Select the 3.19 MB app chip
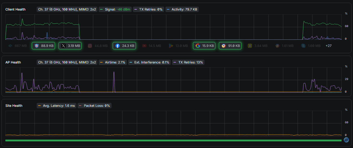This screenshot has height=148, width=353. point(70,46)
